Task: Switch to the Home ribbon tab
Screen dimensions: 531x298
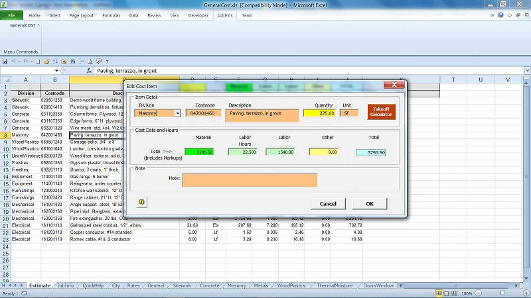Action: point(35,15)
